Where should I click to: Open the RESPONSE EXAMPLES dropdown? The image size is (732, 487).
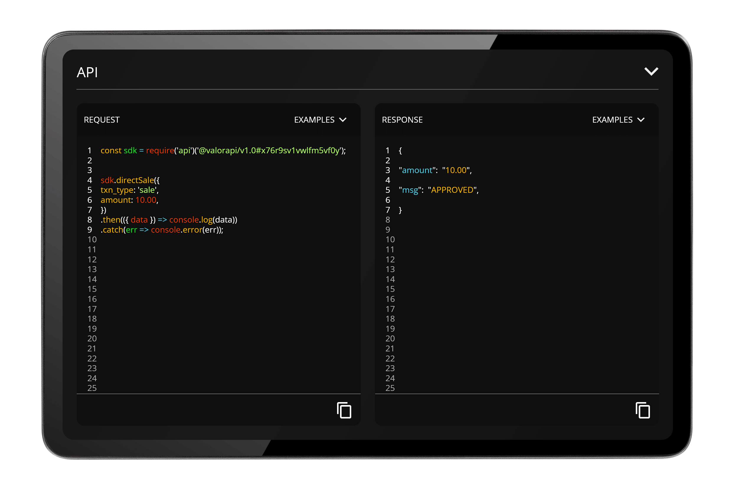click(618, 120)
